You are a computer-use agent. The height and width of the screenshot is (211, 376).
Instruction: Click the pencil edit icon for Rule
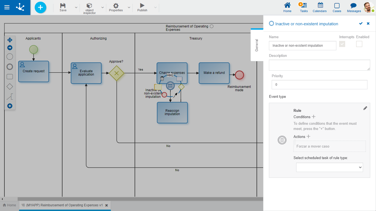365,108
